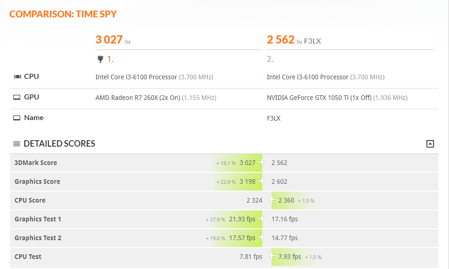Click the trophy icon beside rank 1
The width and height of the screenshot is (449, 269).
coord(100,59)
